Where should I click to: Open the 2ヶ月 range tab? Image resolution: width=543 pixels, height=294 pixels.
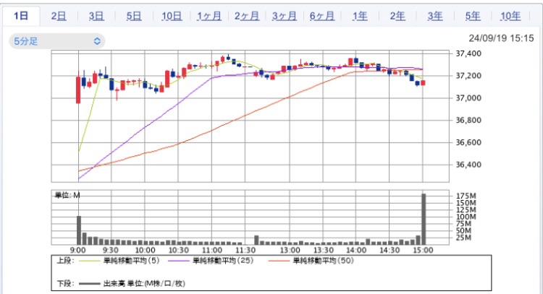(x=247, y=16)
